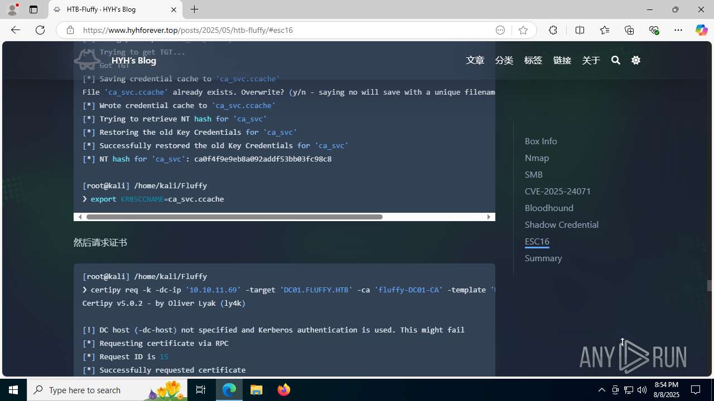Viewport: 714px width, 401px height.
Task: Open the Split screen icon
Action: click(580, 30)
